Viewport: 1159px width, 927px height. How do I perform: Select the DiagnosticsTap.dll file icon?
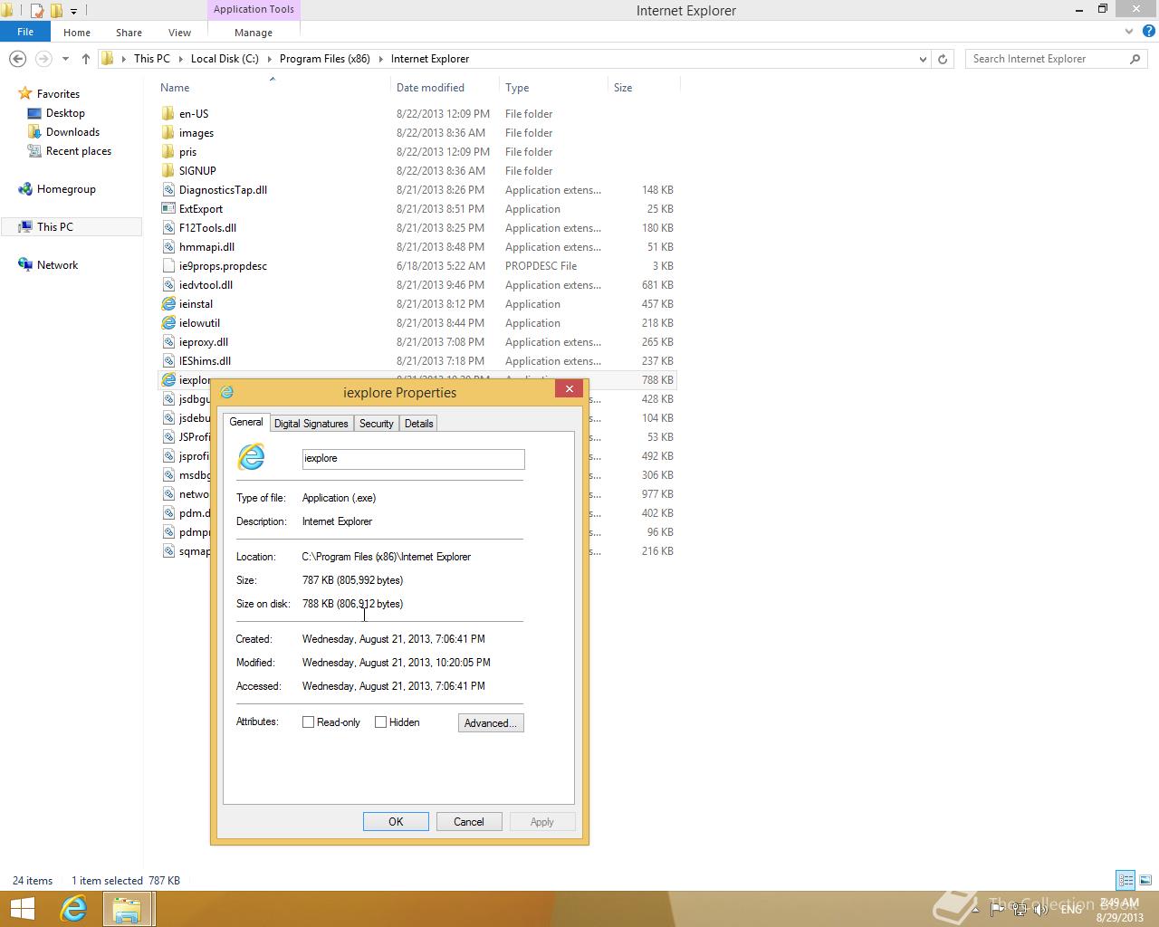pyautogui.click(x=168, y=189)
